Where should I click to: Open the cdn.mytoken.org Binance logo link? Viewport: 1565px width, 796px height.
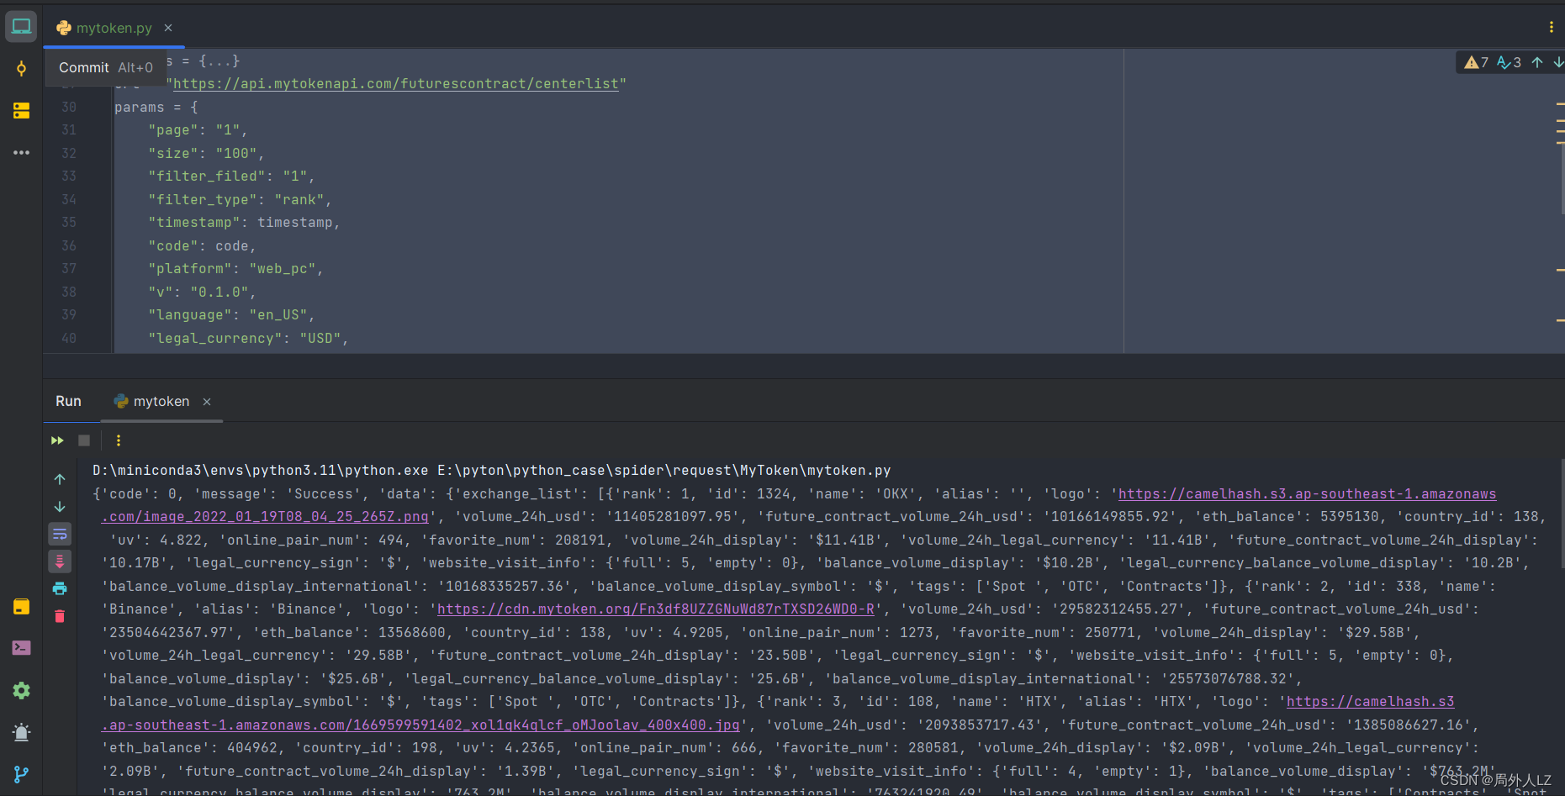coord(656,609)
